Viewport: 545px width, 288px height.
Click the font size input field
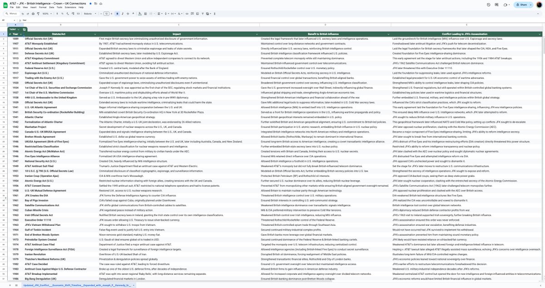[x=106, y=14]
